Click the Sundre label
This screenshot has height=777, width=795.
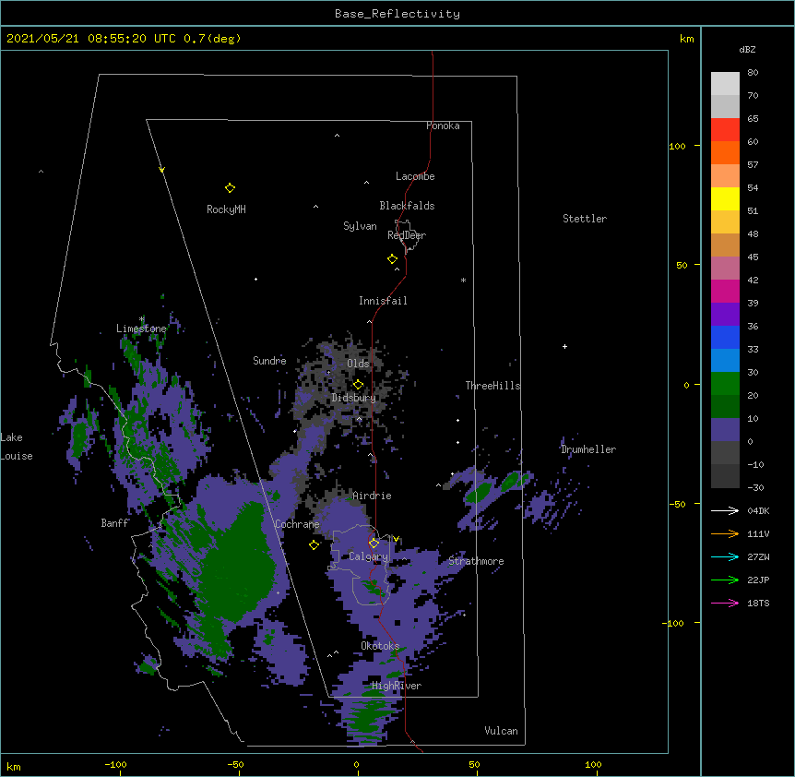click(x=269, y=361)
